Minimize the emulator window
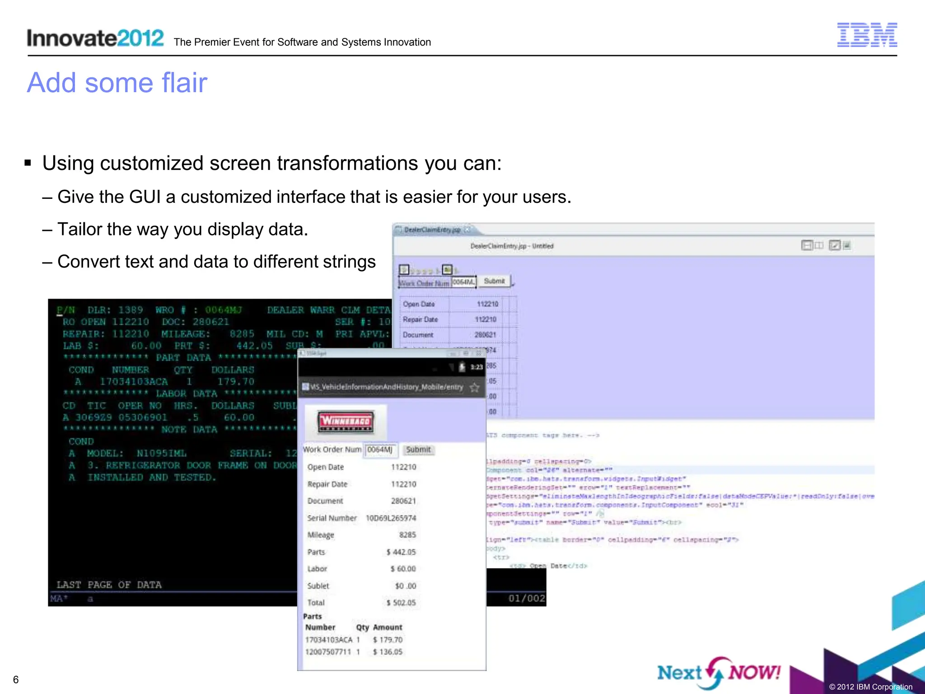Viewport: 925px width, 694px height. (454, 353)
